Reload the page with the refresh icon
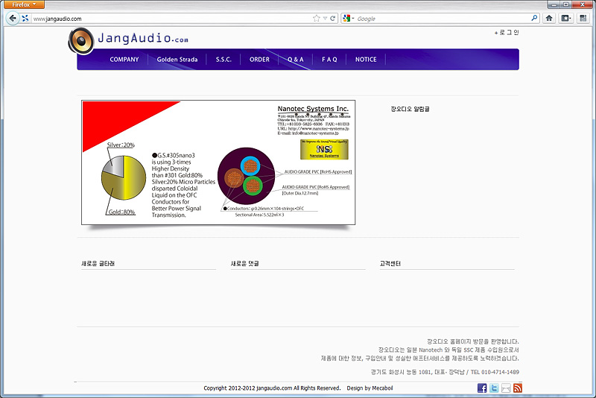596x398 pixels. click(x=332, y=18)
